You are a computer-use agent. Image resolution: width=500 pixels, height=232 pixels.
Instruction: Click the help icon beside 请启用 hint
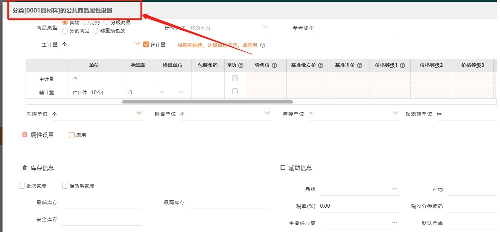(x=263, y=45)
